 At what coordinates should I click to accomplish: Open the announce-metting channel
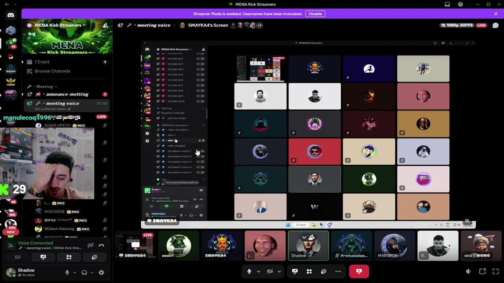click(67, 94)
